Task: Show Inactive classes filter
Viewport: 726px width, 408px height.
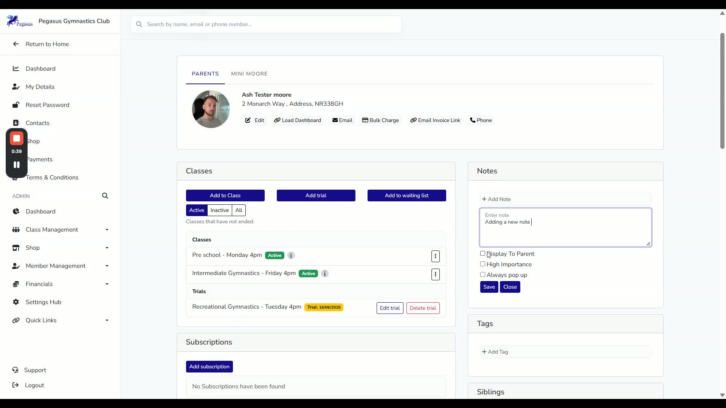Action: [220, 210]
